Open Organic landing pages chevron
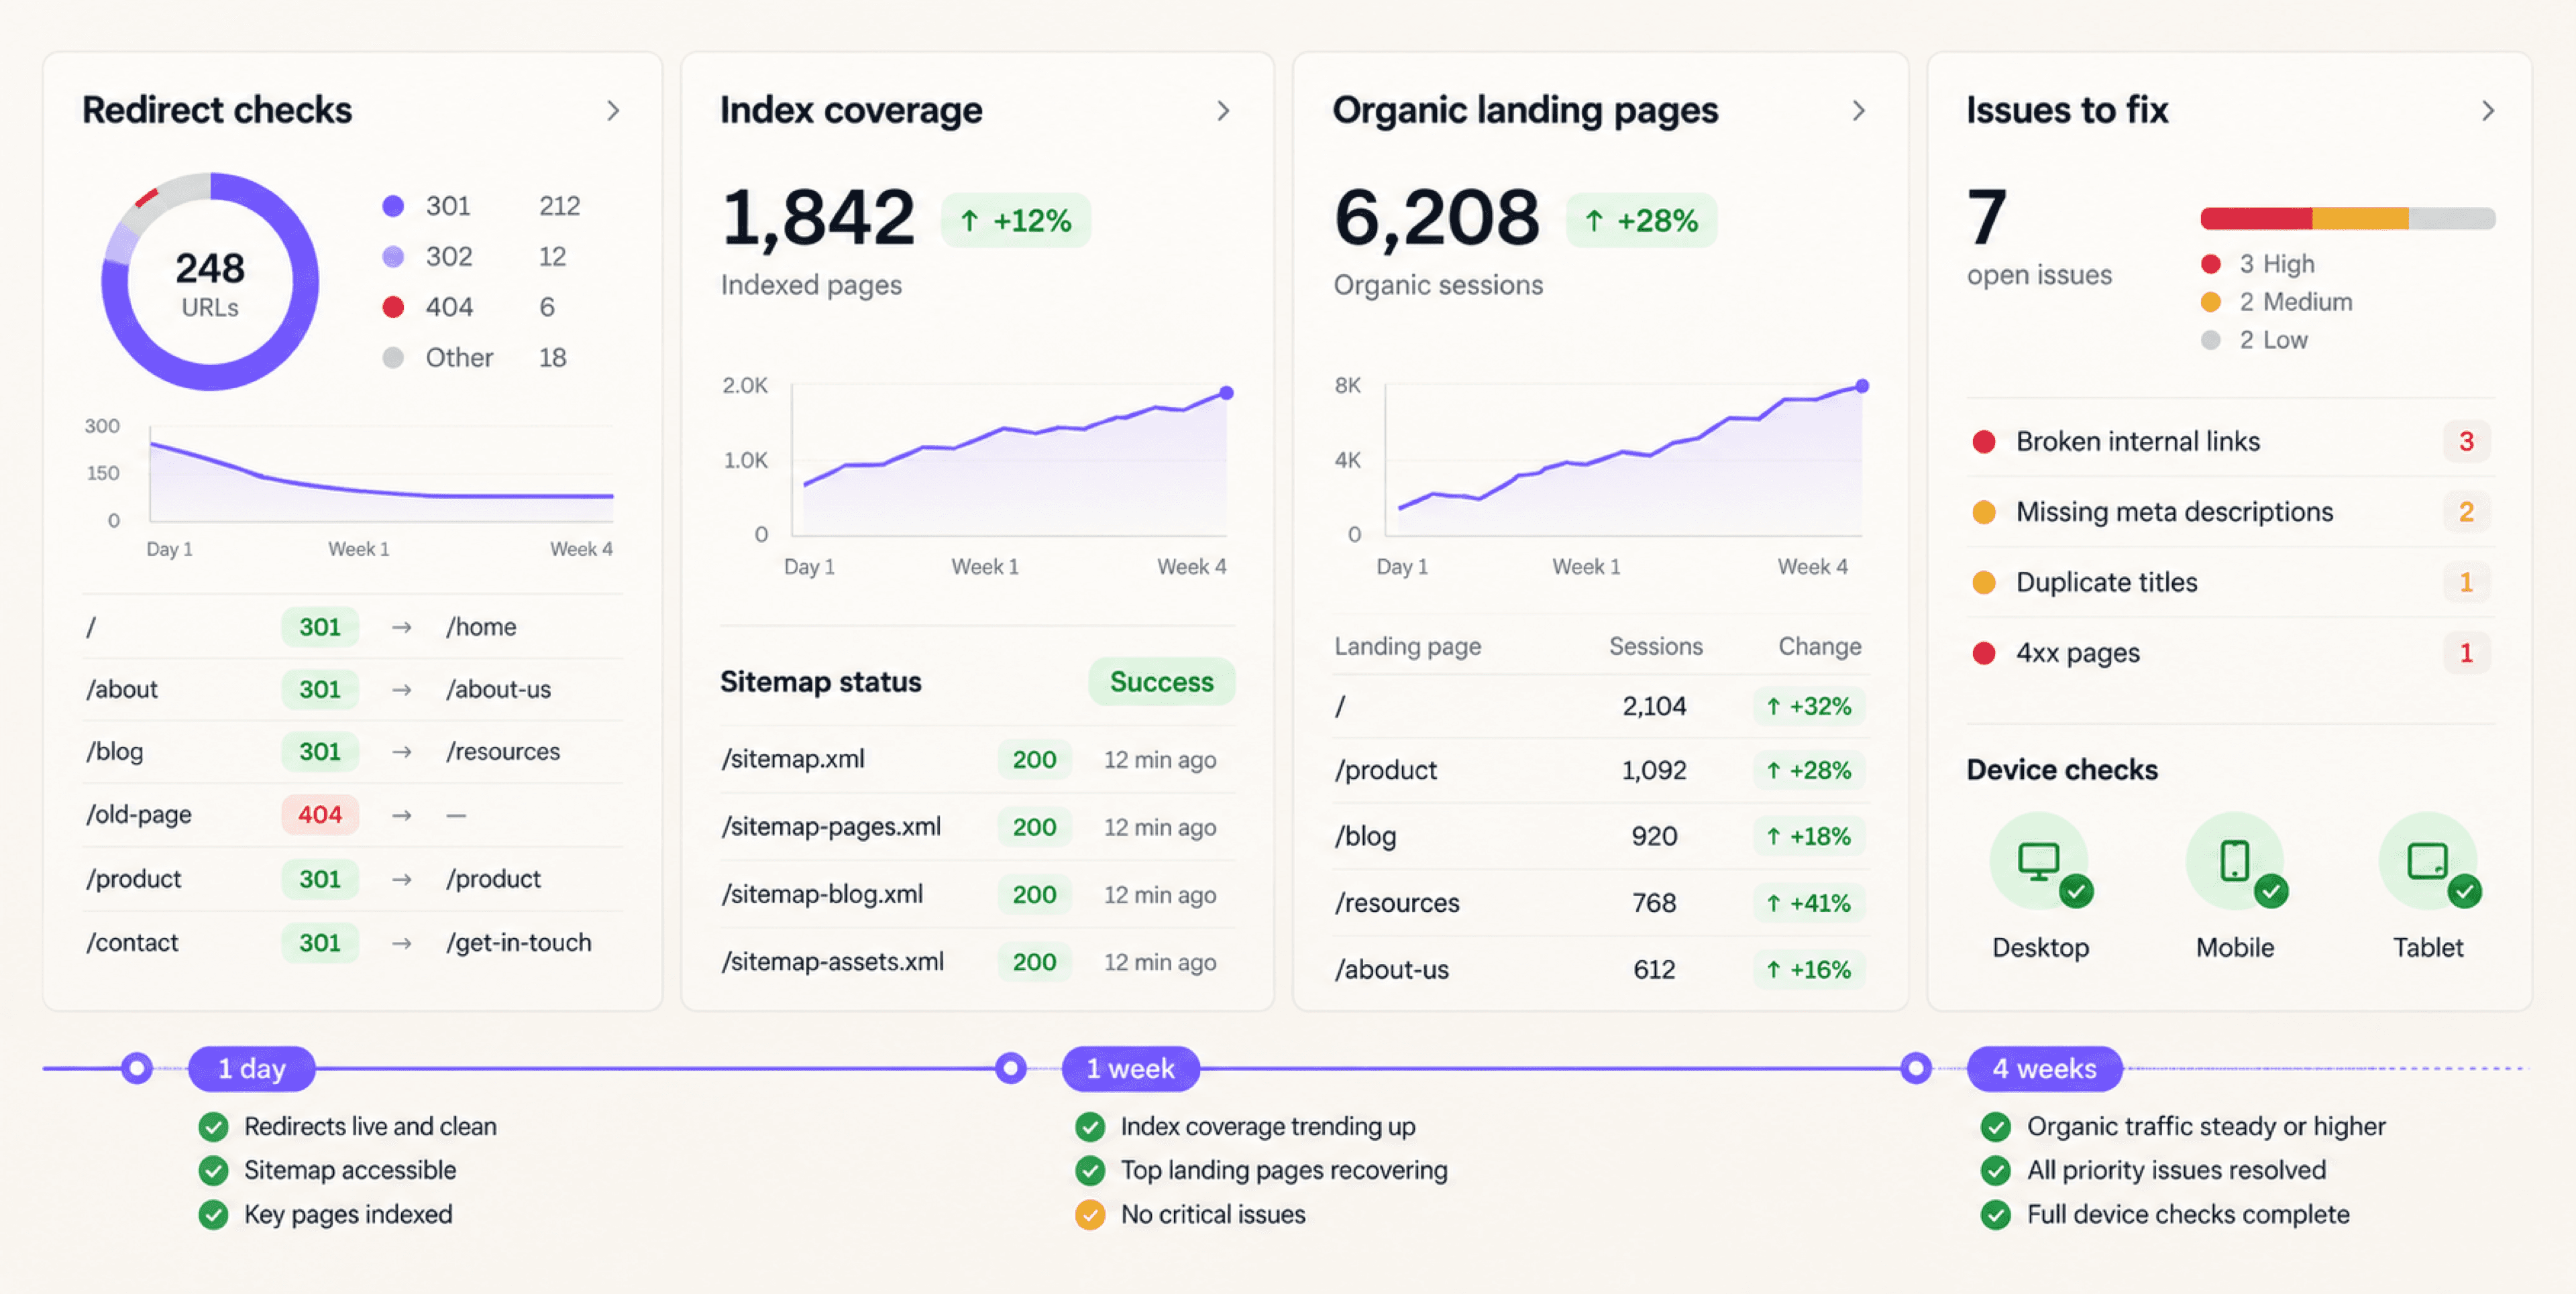The width and height of the screenshot is (2576, 1294). [1858, 111]
